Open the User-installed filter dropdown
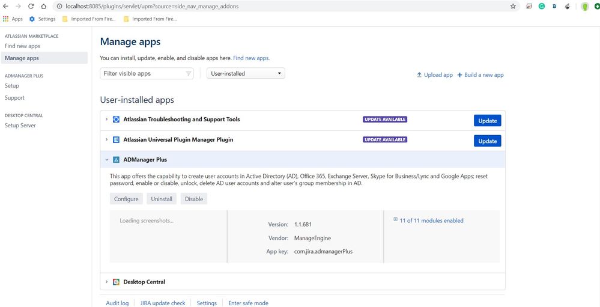600x307 pixels. tap(246, 73)
